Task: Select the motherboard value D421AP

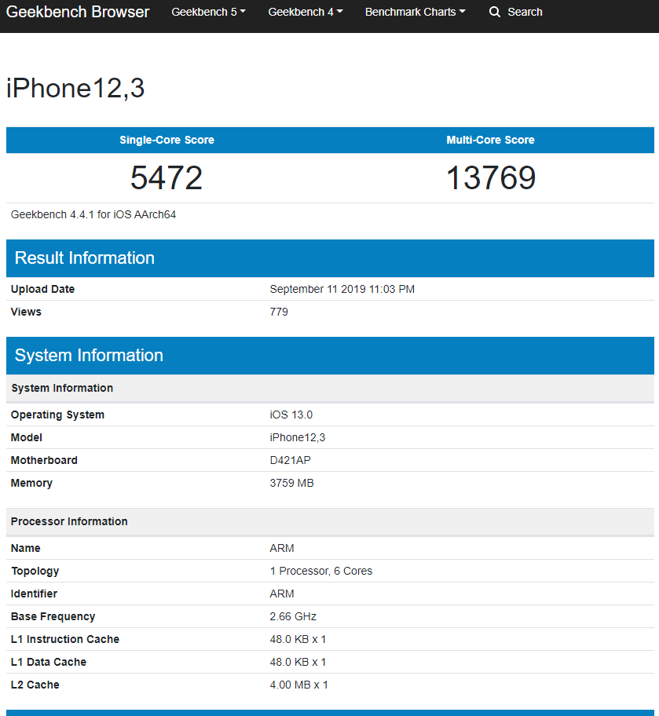Action: pos(290,460)
